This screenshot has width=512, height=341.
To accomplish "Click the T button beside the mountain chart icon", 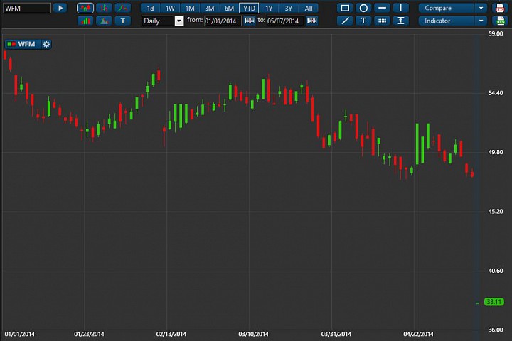I will point(123,21).
